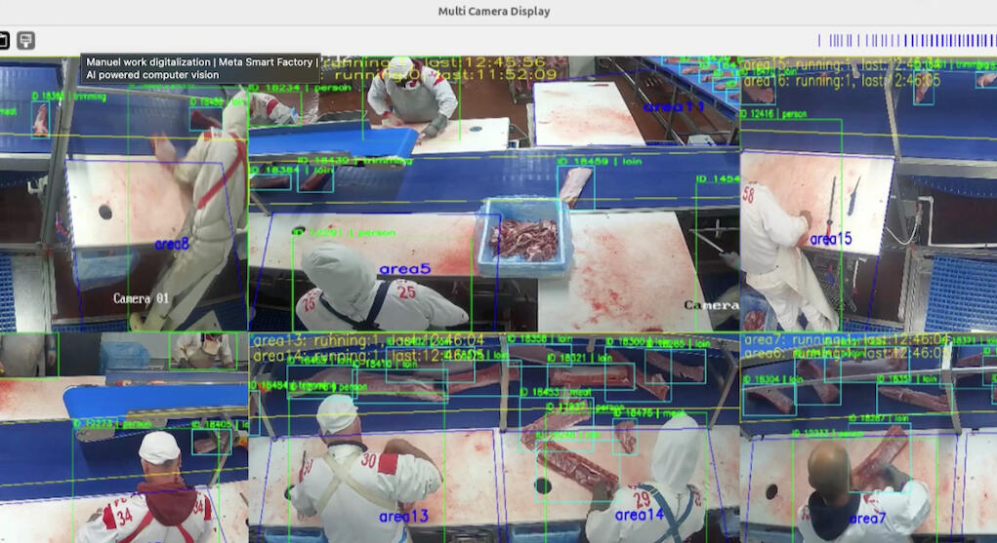Click the gray paint-roller toolbar icon
Screen dimensions: 997x543
(26, 40)
